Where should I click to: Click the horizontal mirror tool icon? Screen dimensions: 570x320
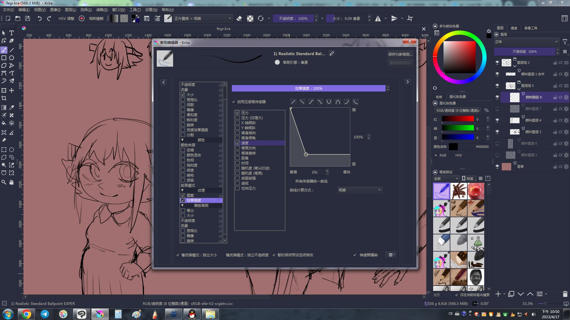tap(378, 18)
